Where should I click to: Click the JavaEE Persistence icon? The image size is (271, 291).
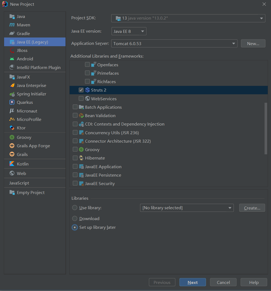(x=81, y=175)
